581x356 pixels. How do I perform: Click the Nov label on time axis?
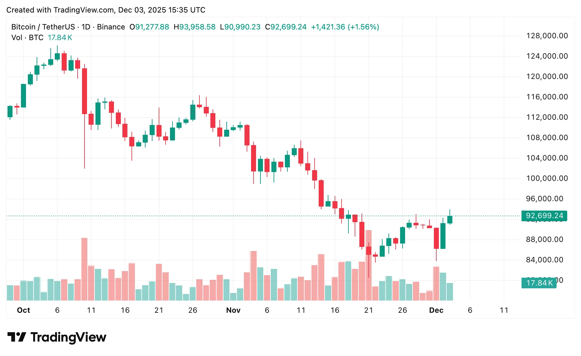tap(233, 310)
